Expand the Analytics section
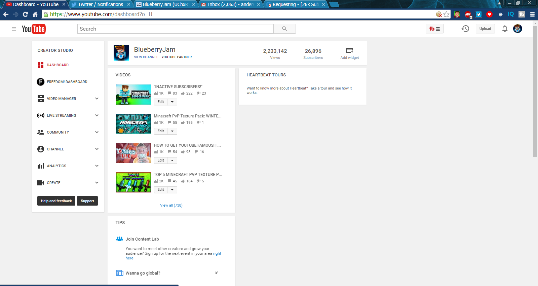Image resolution: width=538 pixels, height=286 pixels. coord(97,166)
